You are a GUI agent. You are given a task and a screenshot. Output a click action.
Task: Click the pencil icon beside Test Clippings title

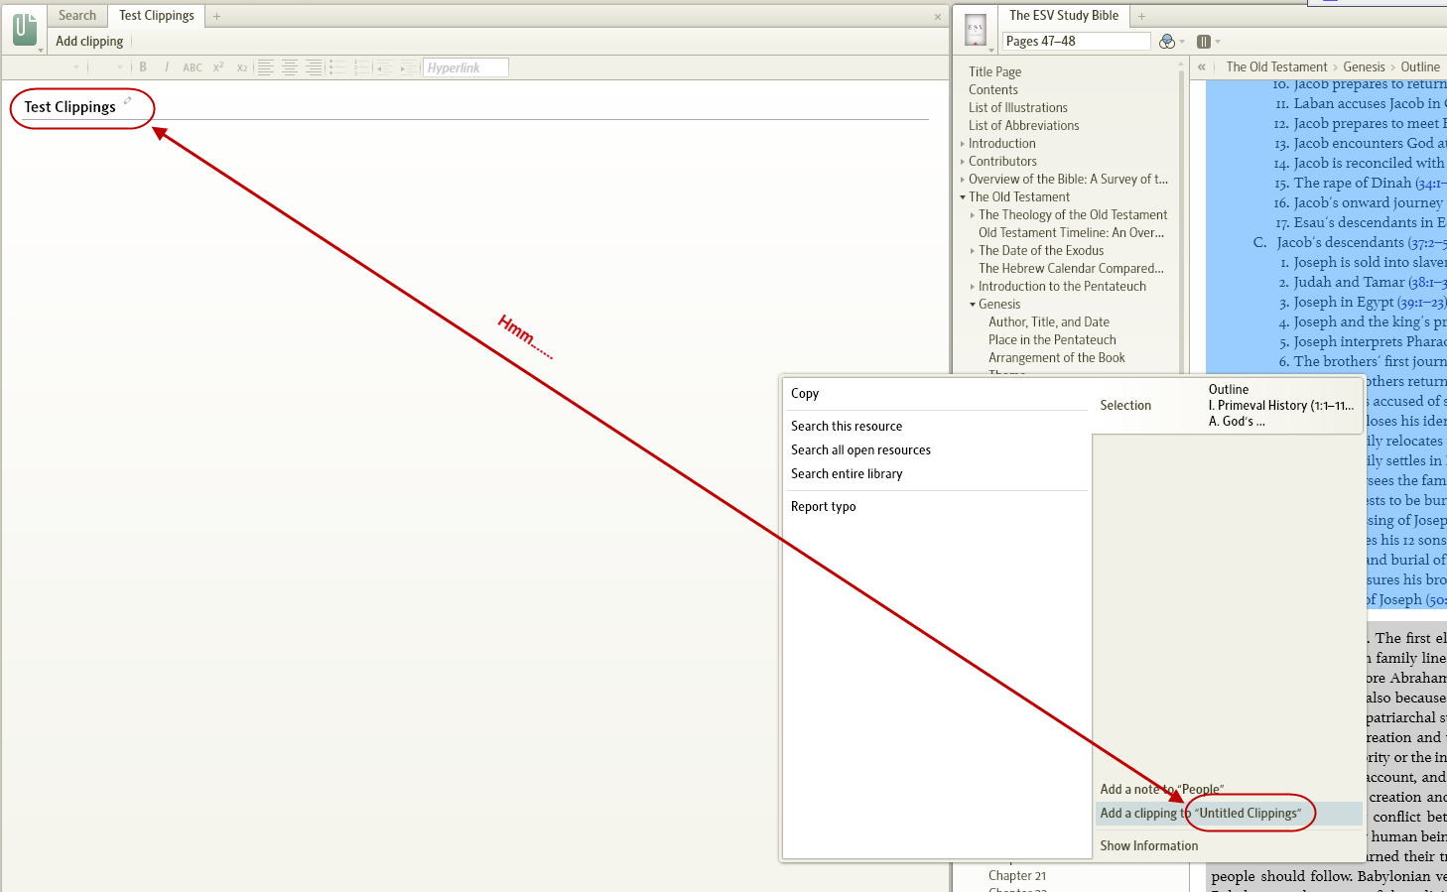127,101
